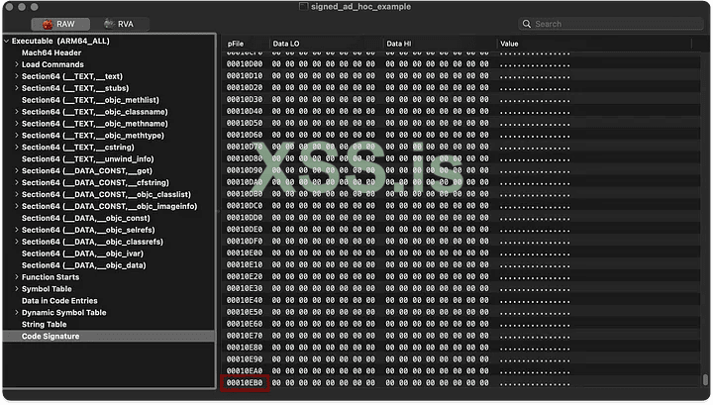
Task: Expand the Load Commands node
Action: pyautogui.click(x=17, y=64)
